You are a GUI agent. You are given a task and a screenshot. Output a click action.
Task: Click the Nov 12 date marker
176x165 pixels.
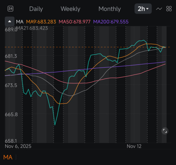point(134,146)
